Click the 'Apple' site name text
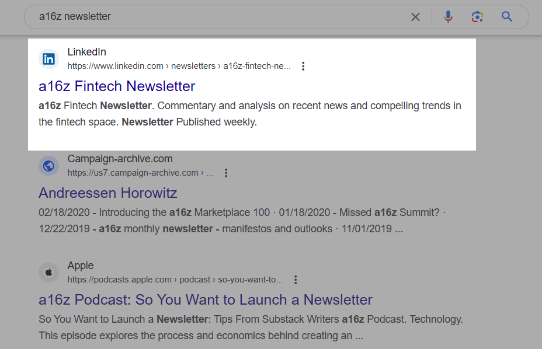 pyautogui.click(x=81, y=266)
